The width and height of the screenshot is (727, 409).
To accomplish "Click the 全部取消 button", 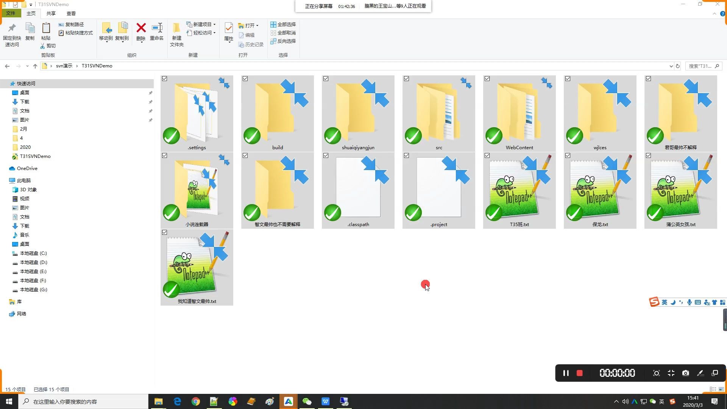I will pos(283,33).
